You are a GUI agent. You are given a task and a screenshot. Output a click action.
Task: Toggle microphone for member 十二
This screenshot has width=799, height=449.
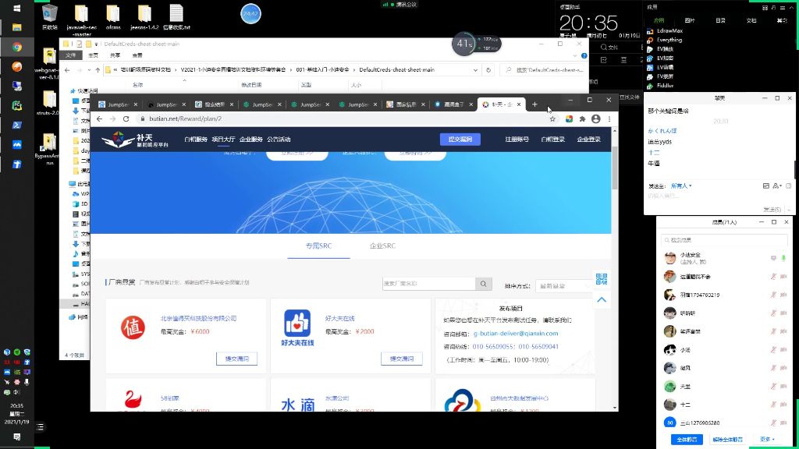[773, 405]
